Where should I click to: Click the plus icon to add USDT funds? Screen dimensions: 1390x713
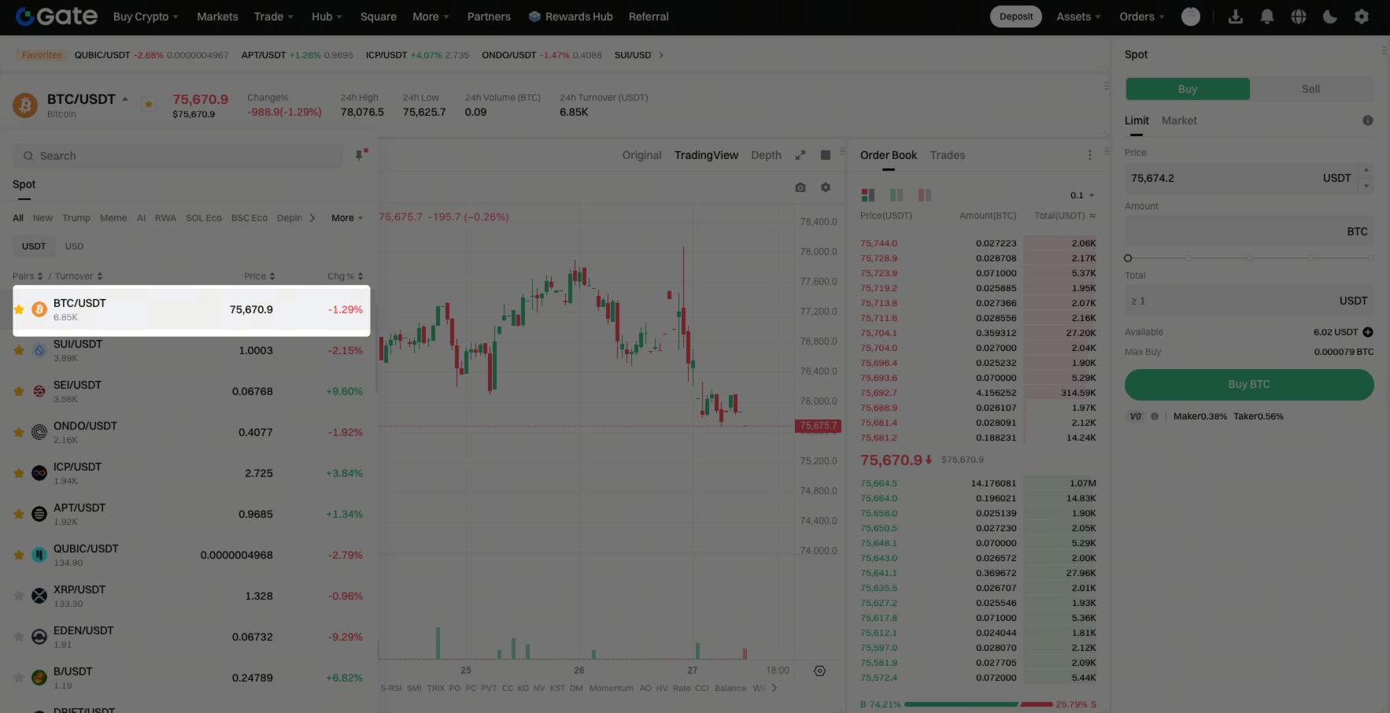coord(1368,332)
